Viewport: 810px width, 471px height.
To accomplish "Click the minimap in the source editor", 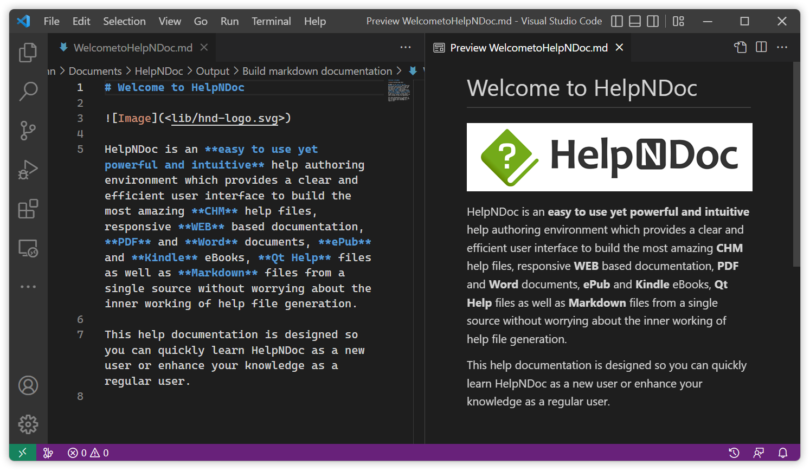I will pyautogui.click(x=399, y=91).
